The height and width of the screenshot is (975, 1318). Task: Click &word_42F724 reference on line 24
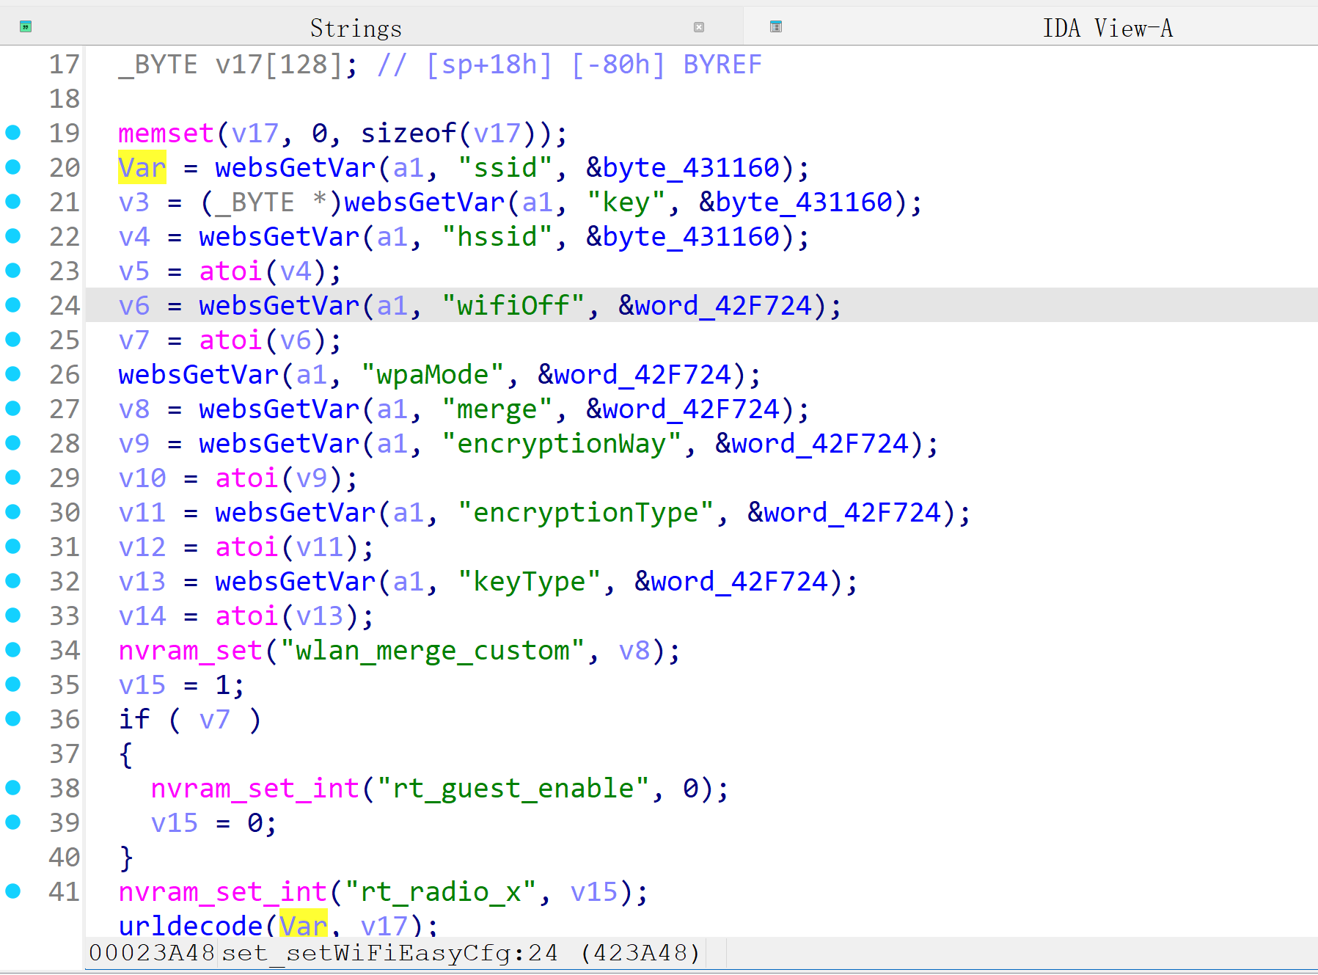pyautogui.click(x=715, y=305)
